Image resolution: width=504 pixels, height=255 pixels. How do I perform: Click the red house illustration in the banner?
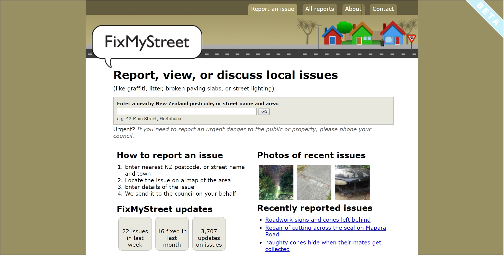(332, 36)
